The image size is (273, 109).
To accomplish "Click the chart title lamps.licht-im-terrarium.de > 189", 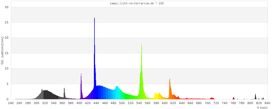I will pos(137,3).
